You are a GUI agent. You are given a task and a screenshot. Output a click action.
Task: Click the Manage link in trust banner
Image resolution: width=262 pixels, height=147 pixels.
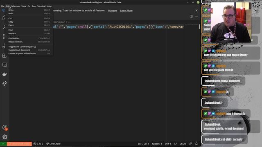(x=112, y=11)
